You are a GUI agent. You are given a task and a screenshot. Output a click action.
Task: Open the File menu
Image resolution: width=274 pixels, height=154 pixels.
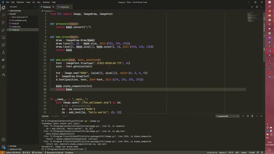(x=7, y=2)
